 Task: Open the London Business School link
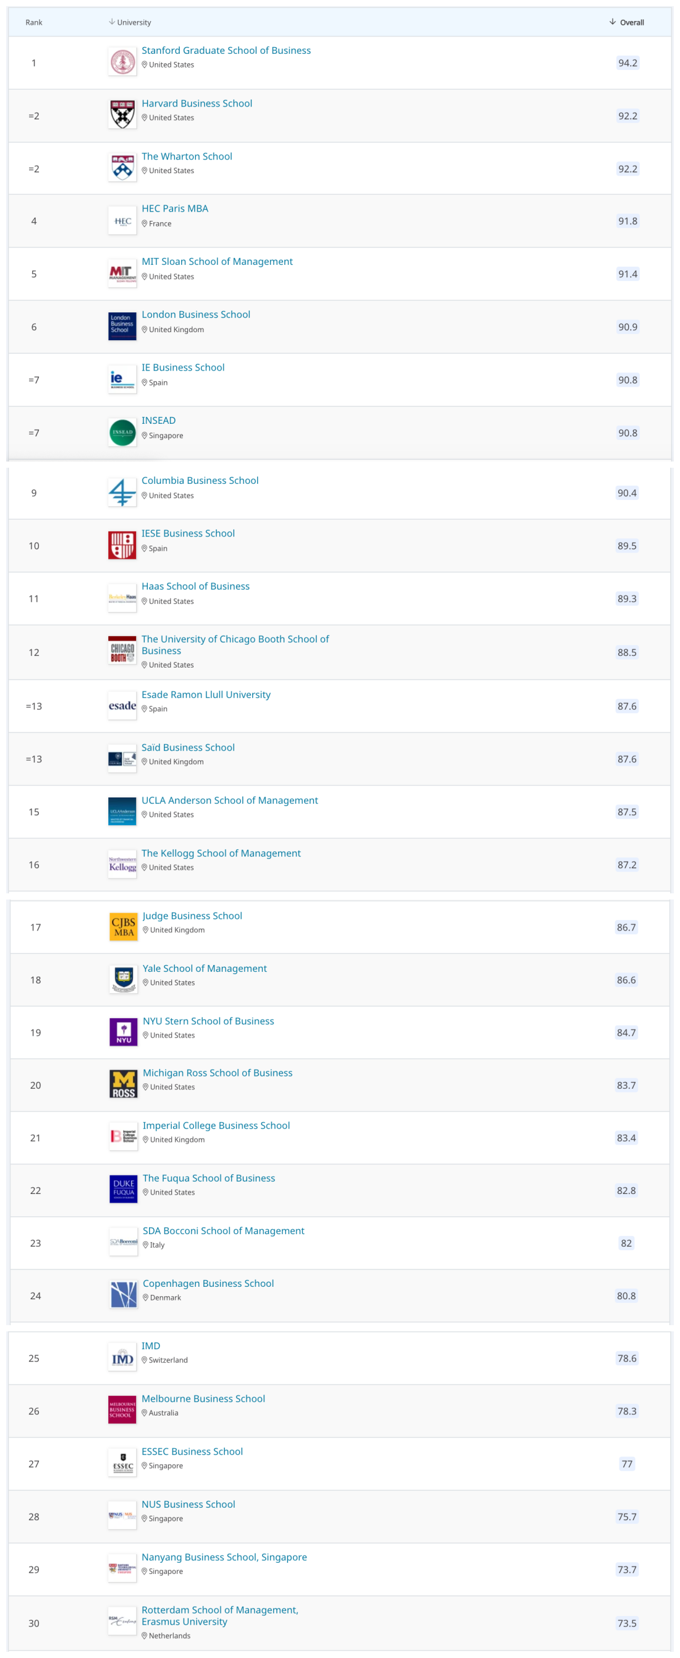tap(195, 314)
